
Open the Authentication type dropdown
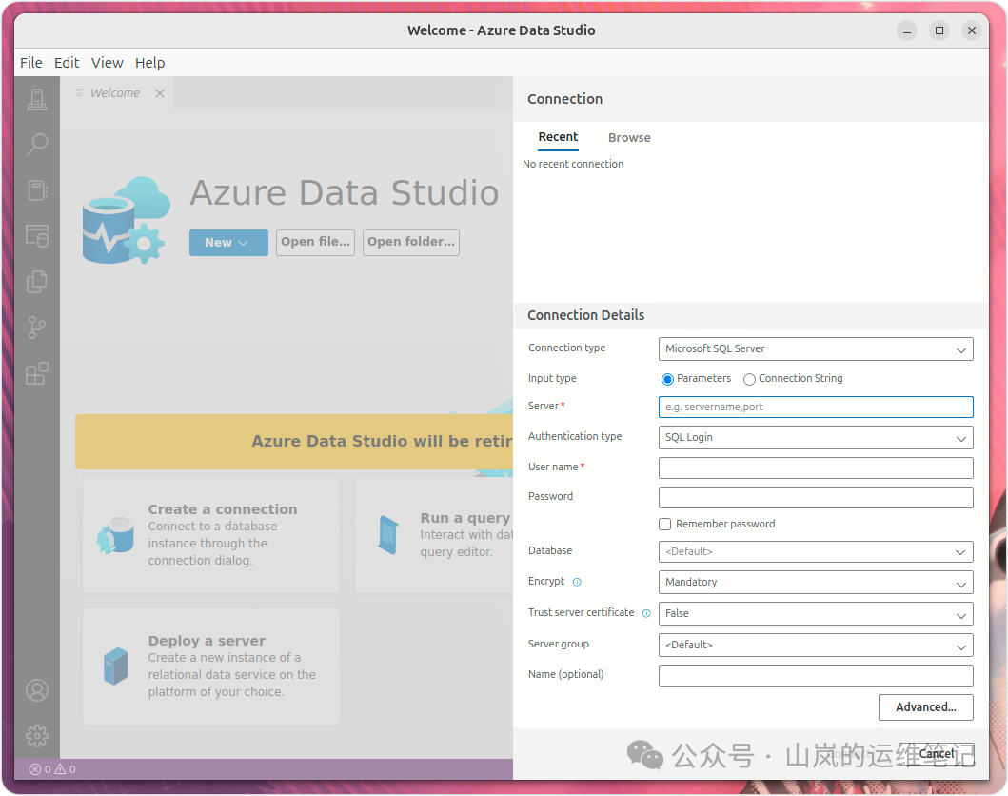816,437
